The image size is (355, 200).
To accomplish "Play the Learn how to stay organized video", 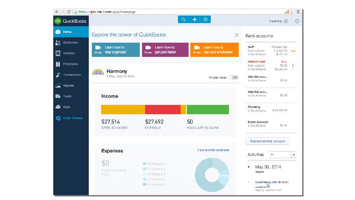I will tap(116, 49).
